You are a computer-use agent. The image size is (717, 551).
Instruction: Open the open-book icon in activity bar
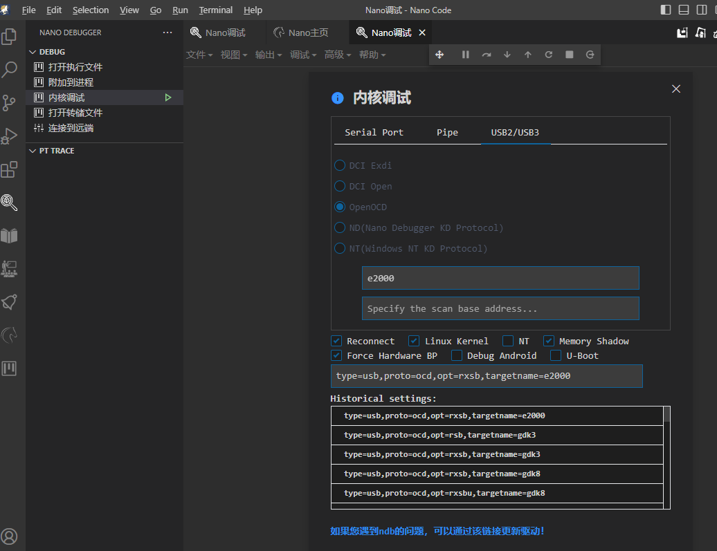pyautogui.click(x=9, y=236)
